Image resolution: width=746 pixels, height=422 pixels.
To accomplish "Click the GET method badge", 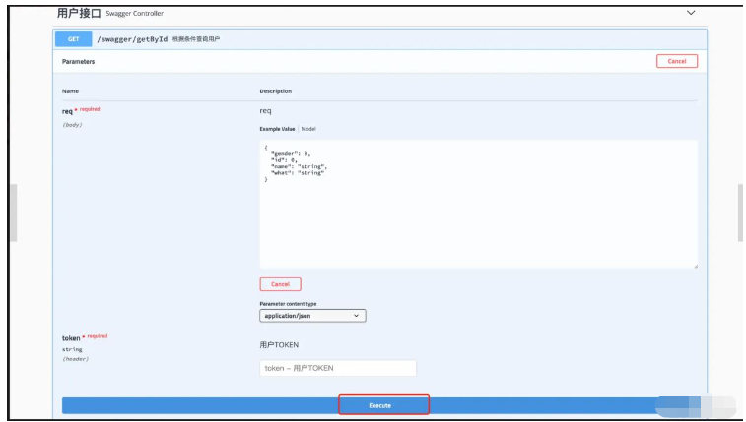I will [x=73, y=39].
